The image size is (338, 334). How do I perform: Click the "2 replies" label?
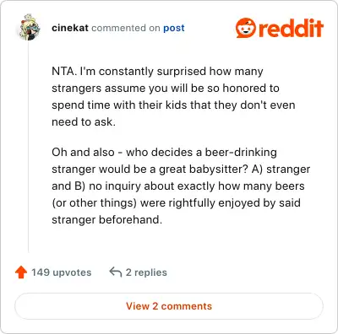pos(146,272)
